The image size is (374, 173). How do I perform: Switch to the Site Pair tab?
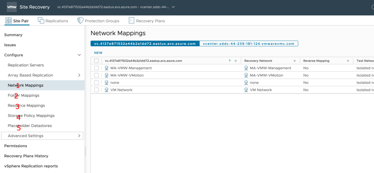click(17, 21)
